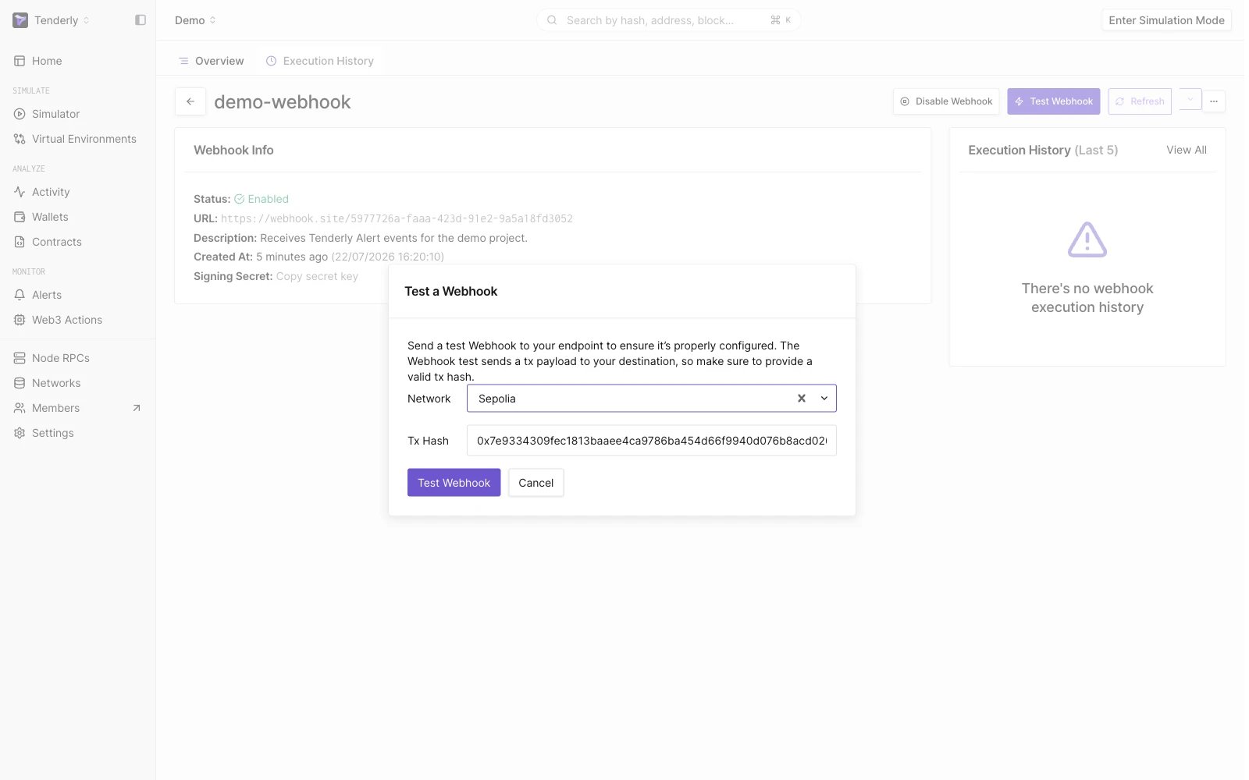1249x780 pixels.
Task: Click Copy secret key
Action: [317, 276]
